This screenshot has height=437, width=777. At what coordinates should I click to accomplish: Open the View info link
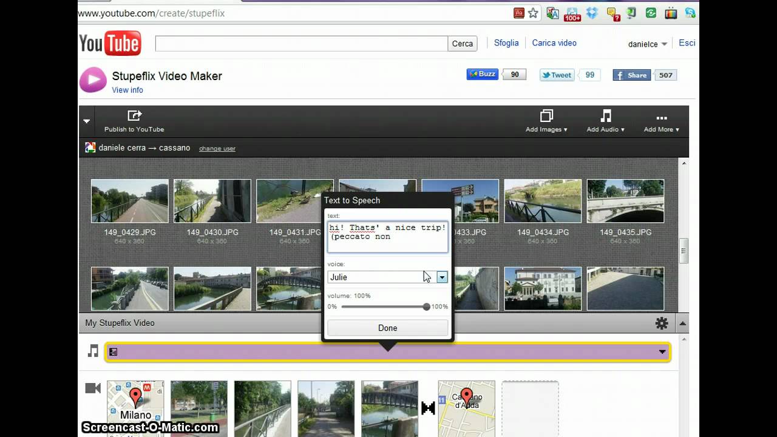pos(127,90)
